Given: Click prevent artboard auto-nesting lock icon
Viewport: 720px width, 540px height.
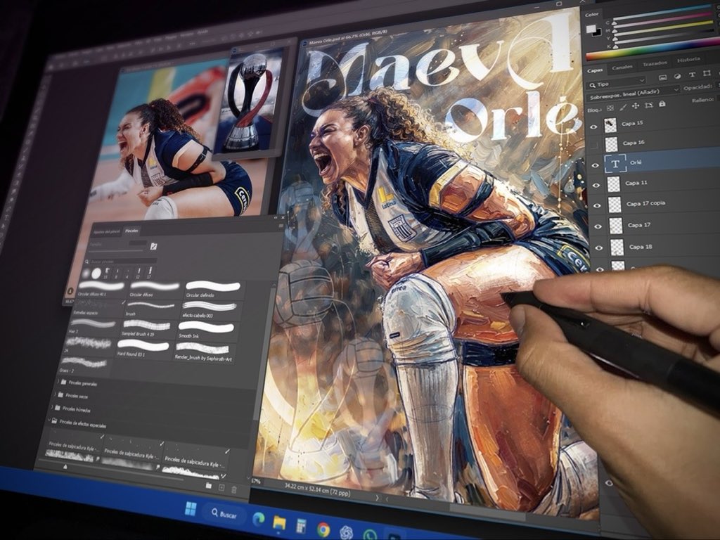Looking at the screenshot, I should (x=648, y=105).
